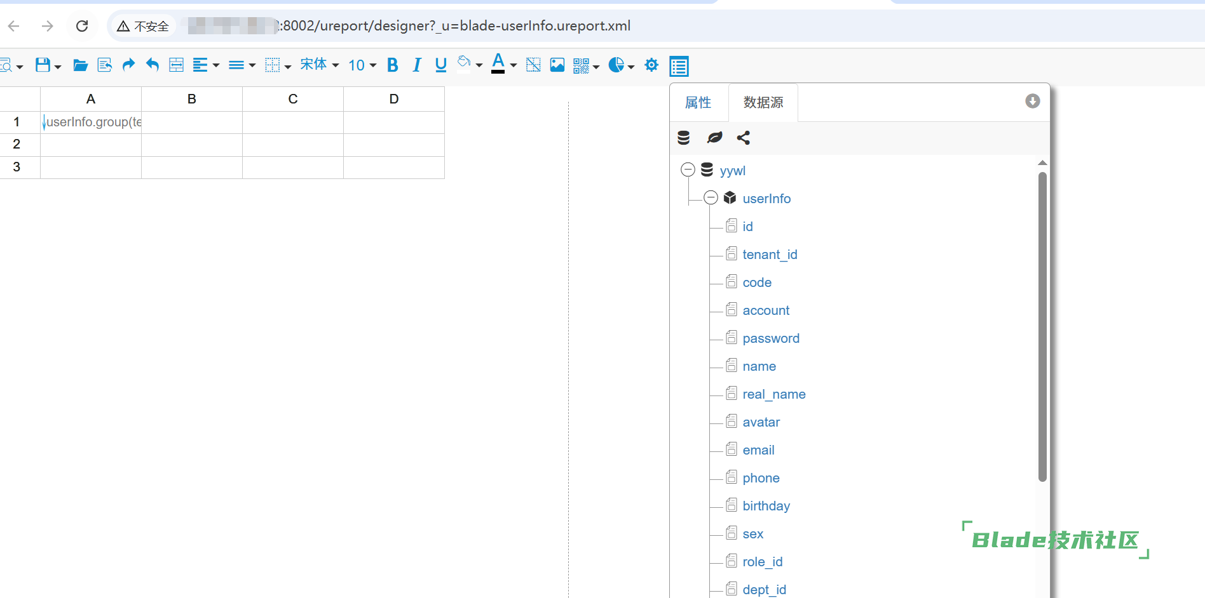
Task: Click the undo arrow in toolbar
Action: click(x=153, y=65)
